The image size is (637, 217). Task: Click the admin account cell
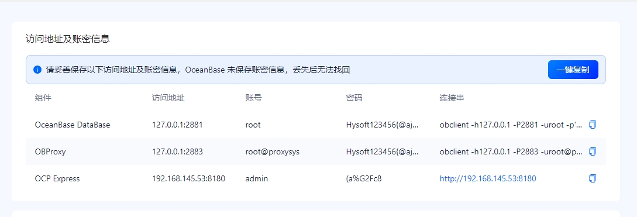(256, 178)
